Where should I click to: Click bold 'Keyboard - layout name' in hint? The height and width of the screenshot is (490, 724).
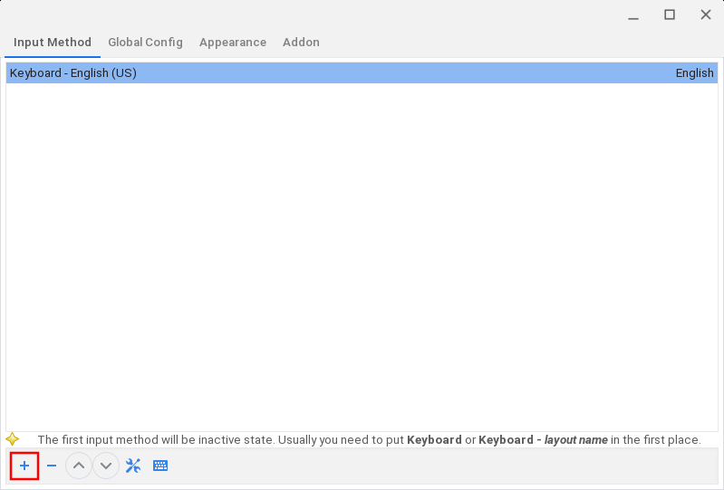[x=543, y=440]
